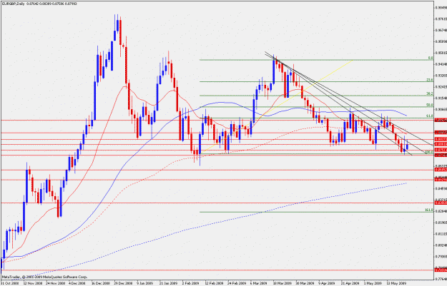Click the 9 Apr 2009 date label

coord(327,283)
